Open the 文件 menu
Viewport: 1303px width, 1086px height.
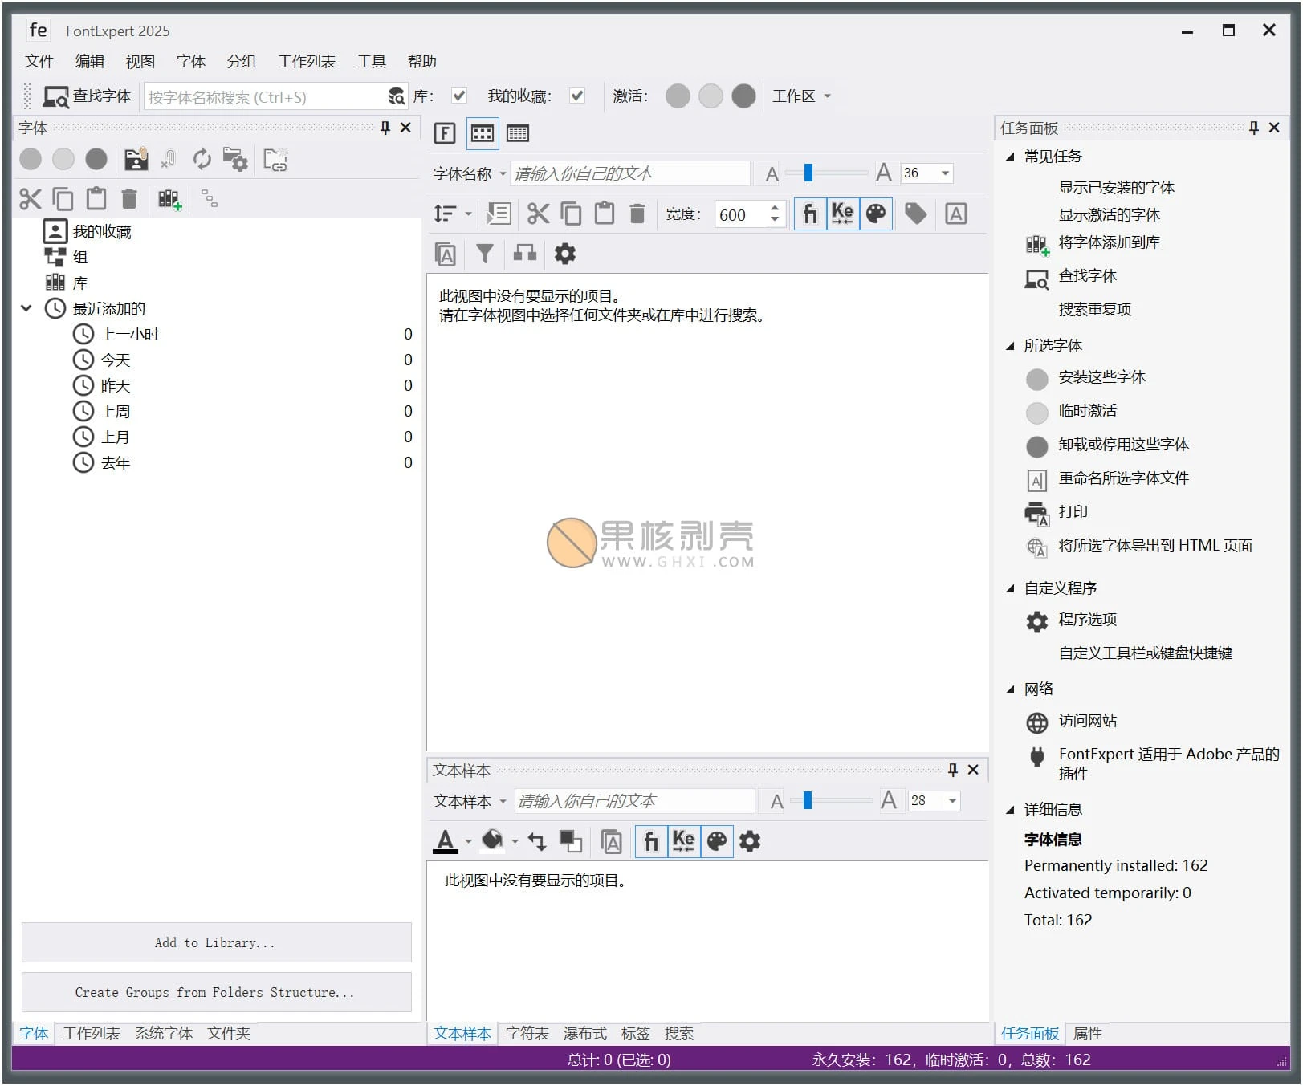(39, 61)
